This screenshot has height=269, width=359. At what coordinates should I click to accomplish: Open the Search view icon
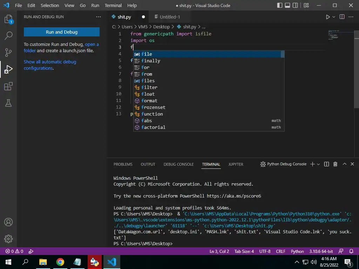pyautogui.click(x=8, y=36)
